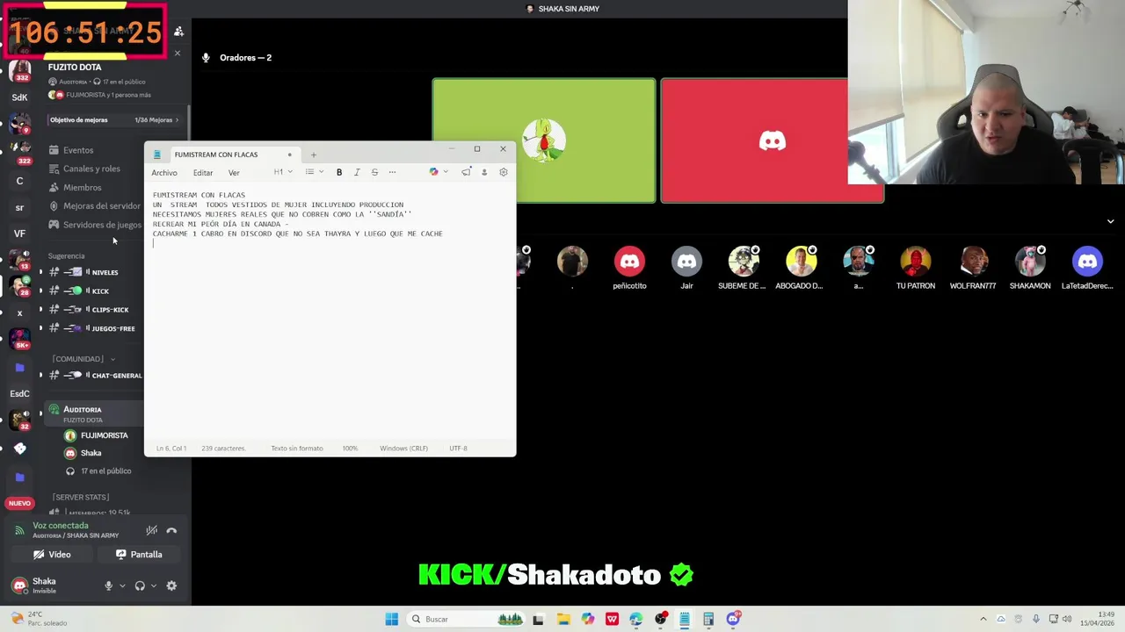Toggle headphone deafen in user panel

(140, 585)
